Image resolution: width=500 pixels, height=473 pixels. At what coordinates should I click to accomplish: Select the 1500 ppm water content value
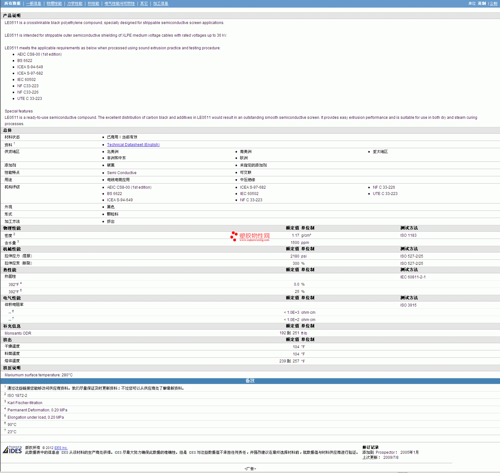(300, 243)
